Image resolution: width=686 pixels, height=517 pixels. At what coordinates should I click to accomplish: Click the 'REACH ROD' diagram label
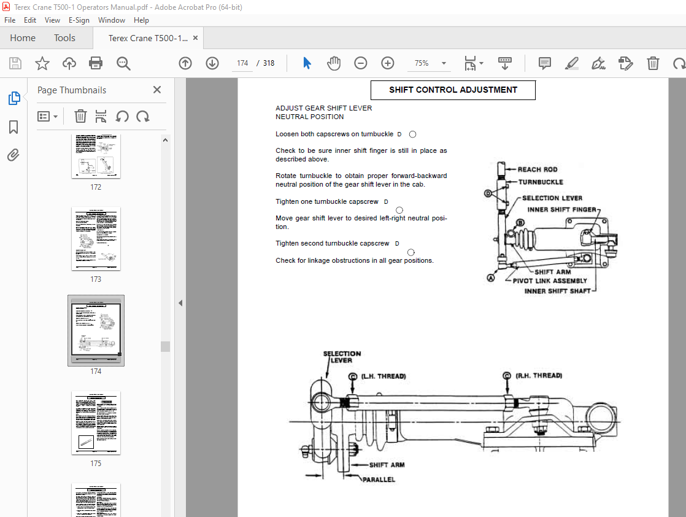(x=538, y=169)
